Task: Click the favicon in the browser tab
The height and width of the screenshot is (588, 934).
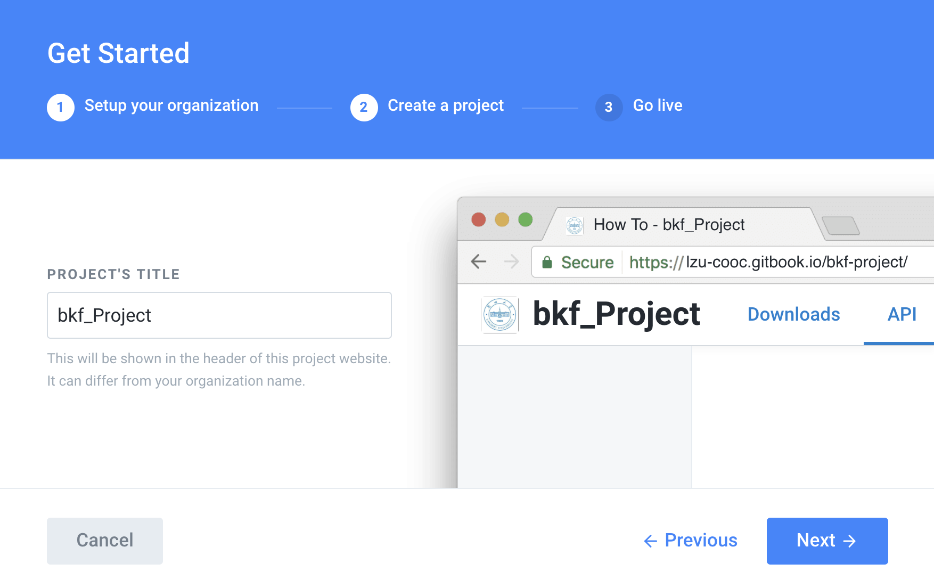Action: tap(575, 225)
